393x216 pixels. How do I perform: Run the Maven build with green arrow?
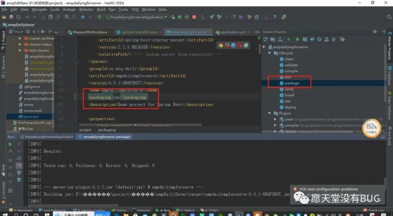(x=298, y=39)
